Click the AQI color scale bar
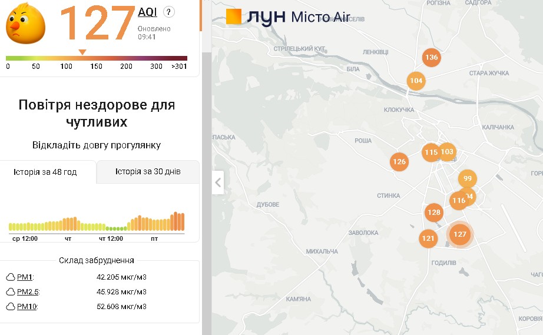This screenshot has width=543, height=335. (x=97, y=58)
